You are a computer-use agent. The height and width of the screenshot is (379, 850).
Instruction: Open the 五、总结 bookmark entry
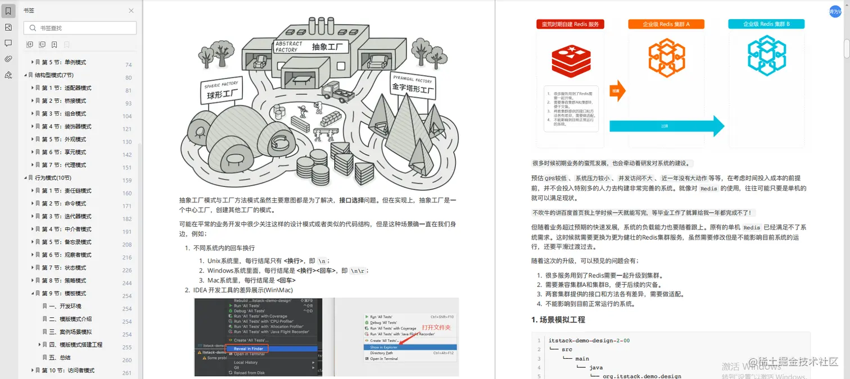(x=62, y=357)
